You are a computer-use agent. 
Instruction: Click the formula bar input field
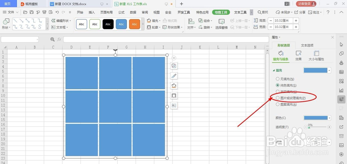pyautogui.click(x=166, y=39)
